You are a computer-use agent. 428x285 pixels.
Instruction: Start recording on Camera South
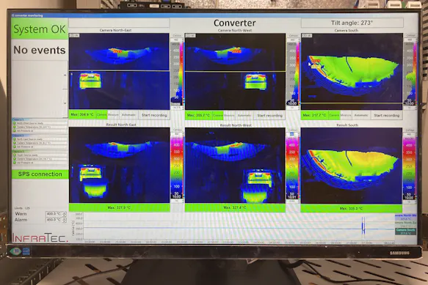[x=386, y=115]
